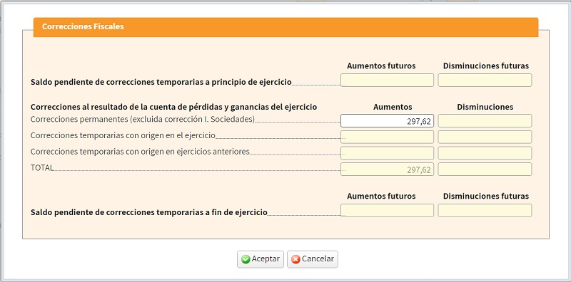Focus Aumentos futuros field at principio de ejercicio

pos(387,80)
